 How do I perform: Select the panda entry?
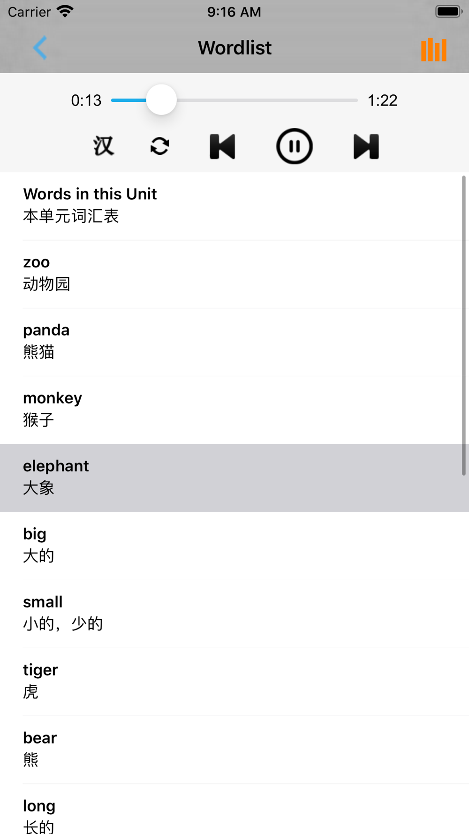click(234, 342)
